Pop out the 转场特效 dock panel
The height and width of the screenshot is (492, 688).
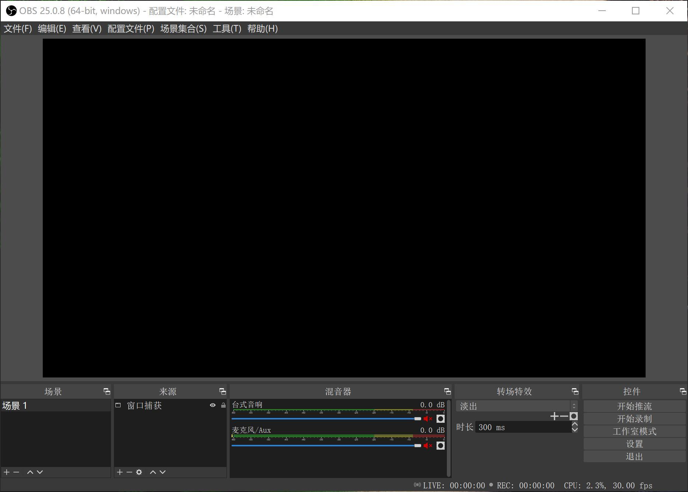[575, 391]
